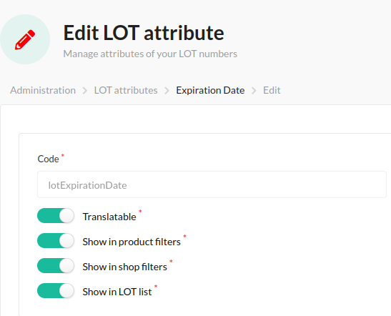Click the Show in LOT list label

tap(117, 292)
